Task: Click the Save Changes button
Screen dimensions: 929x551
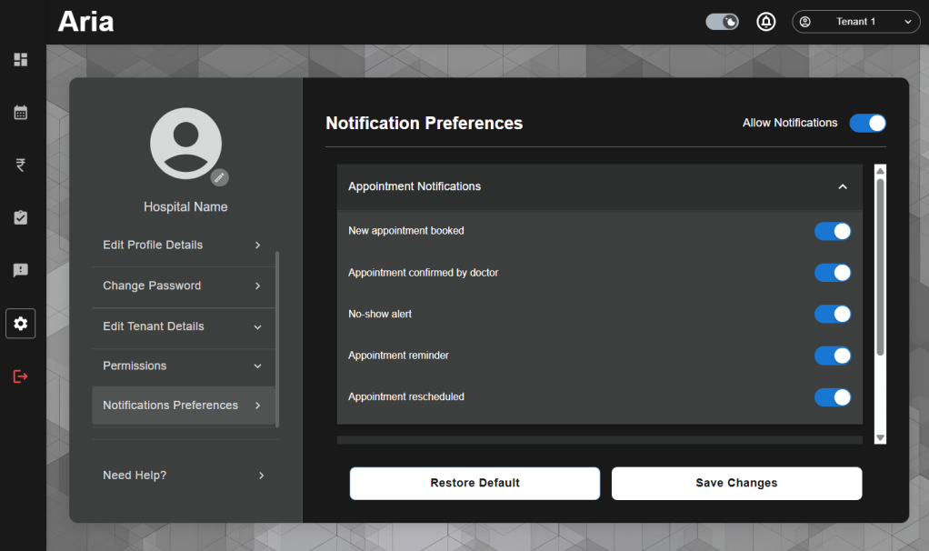Action: (736, 484)
